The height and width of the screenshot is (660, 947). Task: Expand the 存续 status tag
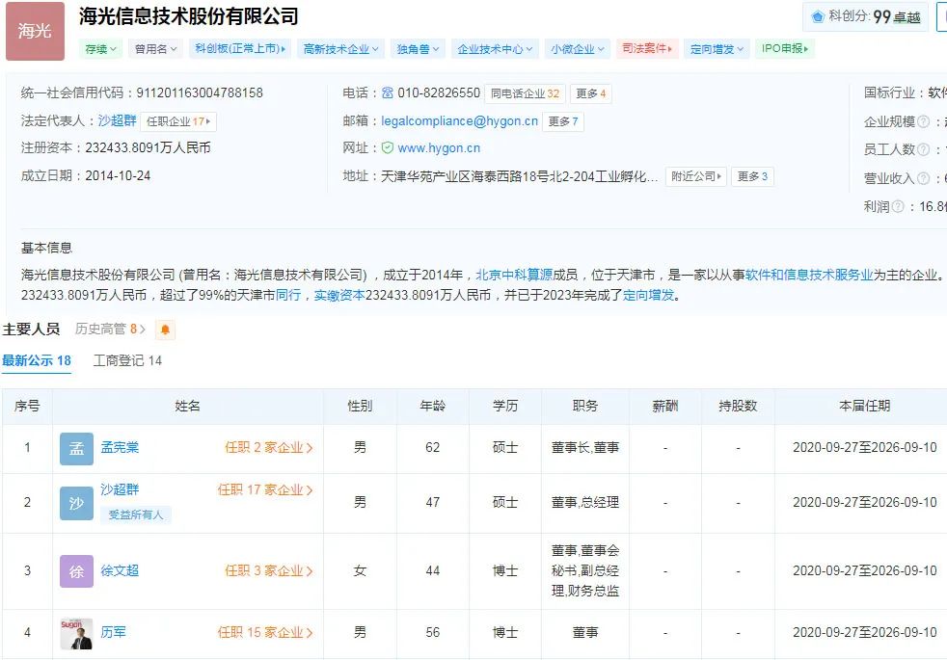pyautogui.click(x=100, y=49)
